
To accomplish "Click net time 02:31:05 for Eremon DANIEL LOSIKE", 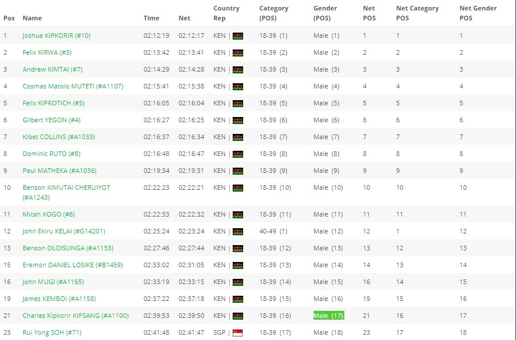I will [191, 265].
